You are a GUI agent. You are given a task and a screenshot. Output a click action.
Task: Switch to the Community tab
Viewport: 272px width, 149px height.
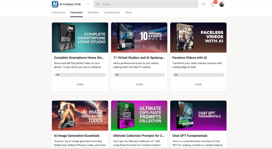tap(58, 12)
